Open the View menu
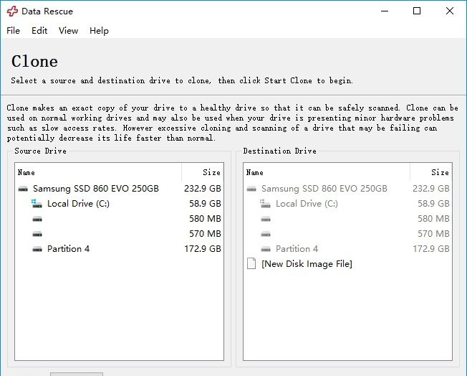 (68, 30)
